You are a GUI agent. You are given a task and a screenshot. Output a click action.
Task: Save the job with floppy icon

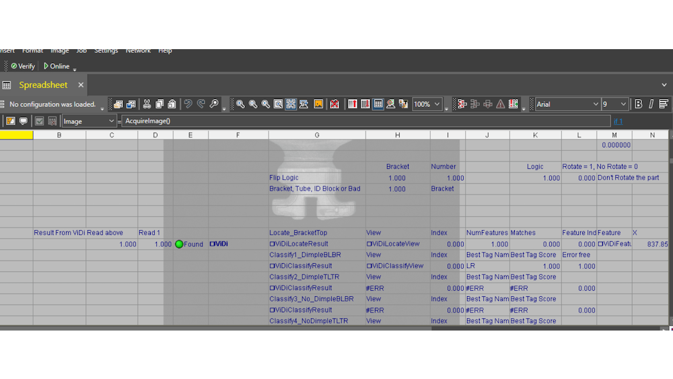pos(131,104)
